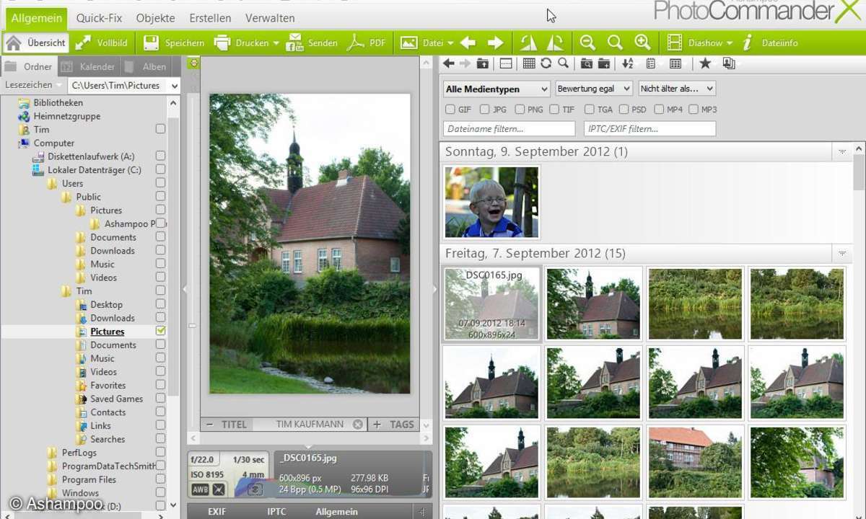
Task: Uncheck the Pictures folder checkbox
Action: tap(160, 331)
